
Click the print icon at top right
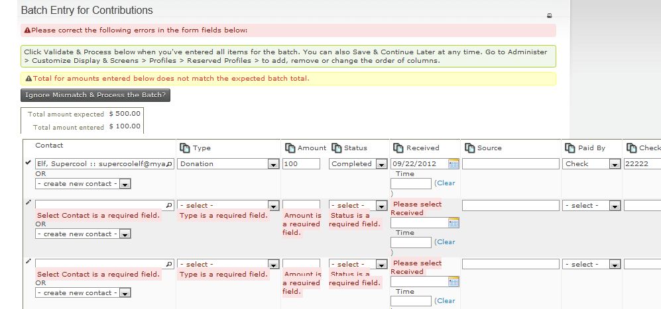549,15
